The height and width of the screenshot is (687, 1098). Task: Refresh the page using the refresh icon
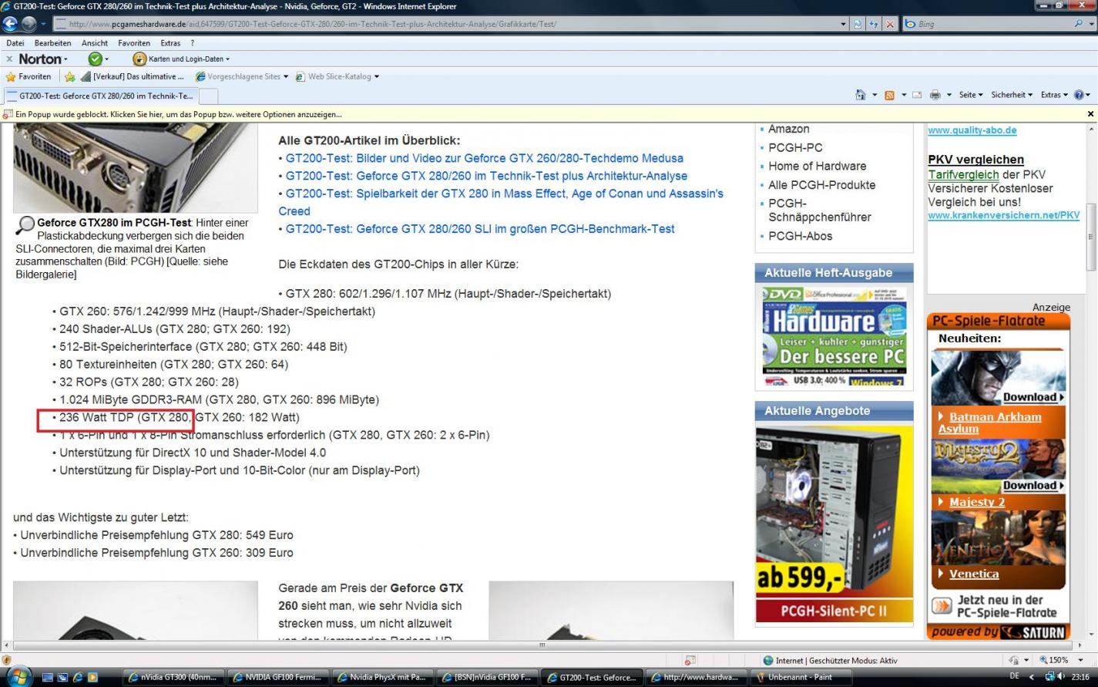pos(874,24)
